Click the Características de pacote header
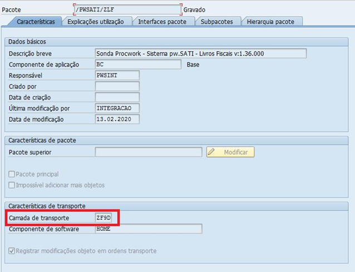The image size is (355, 272). tap(42, 140)
